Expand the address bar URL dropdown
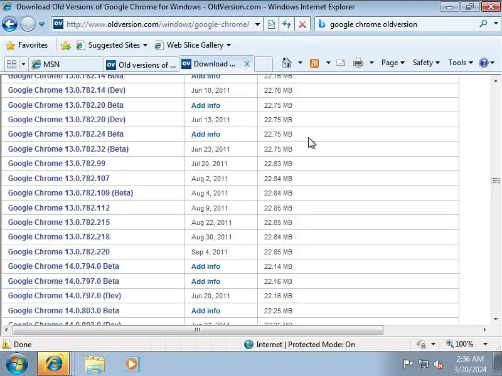This screenshot has height=376, width=502. coord(257,24)
